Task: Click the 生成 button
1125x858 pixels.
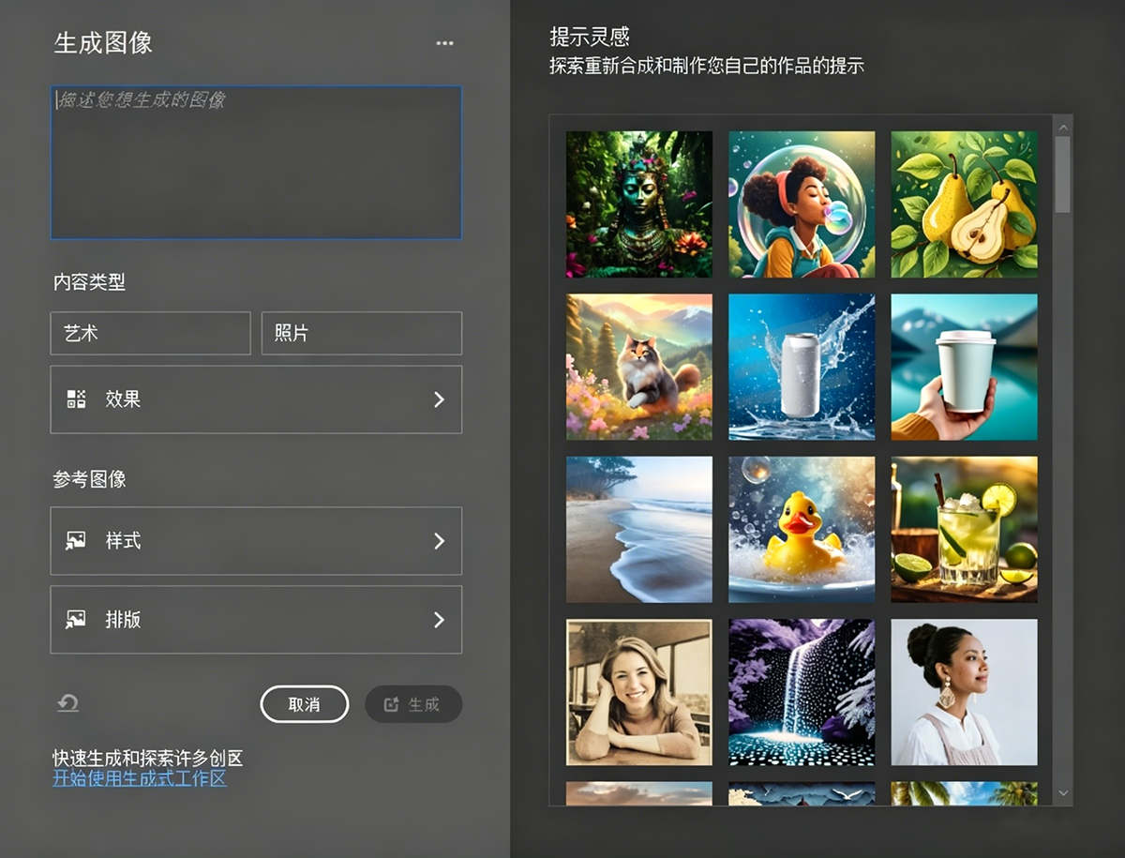Action: pyautogui.click(x=413, y=704)
